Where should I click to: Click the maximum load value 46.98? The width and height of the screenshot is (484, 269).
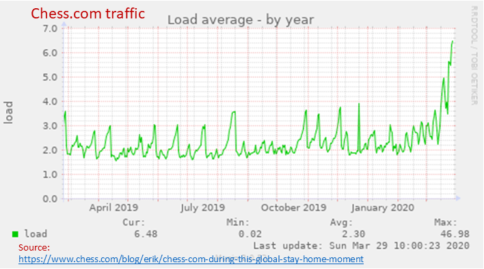click(x=455, y=234)
